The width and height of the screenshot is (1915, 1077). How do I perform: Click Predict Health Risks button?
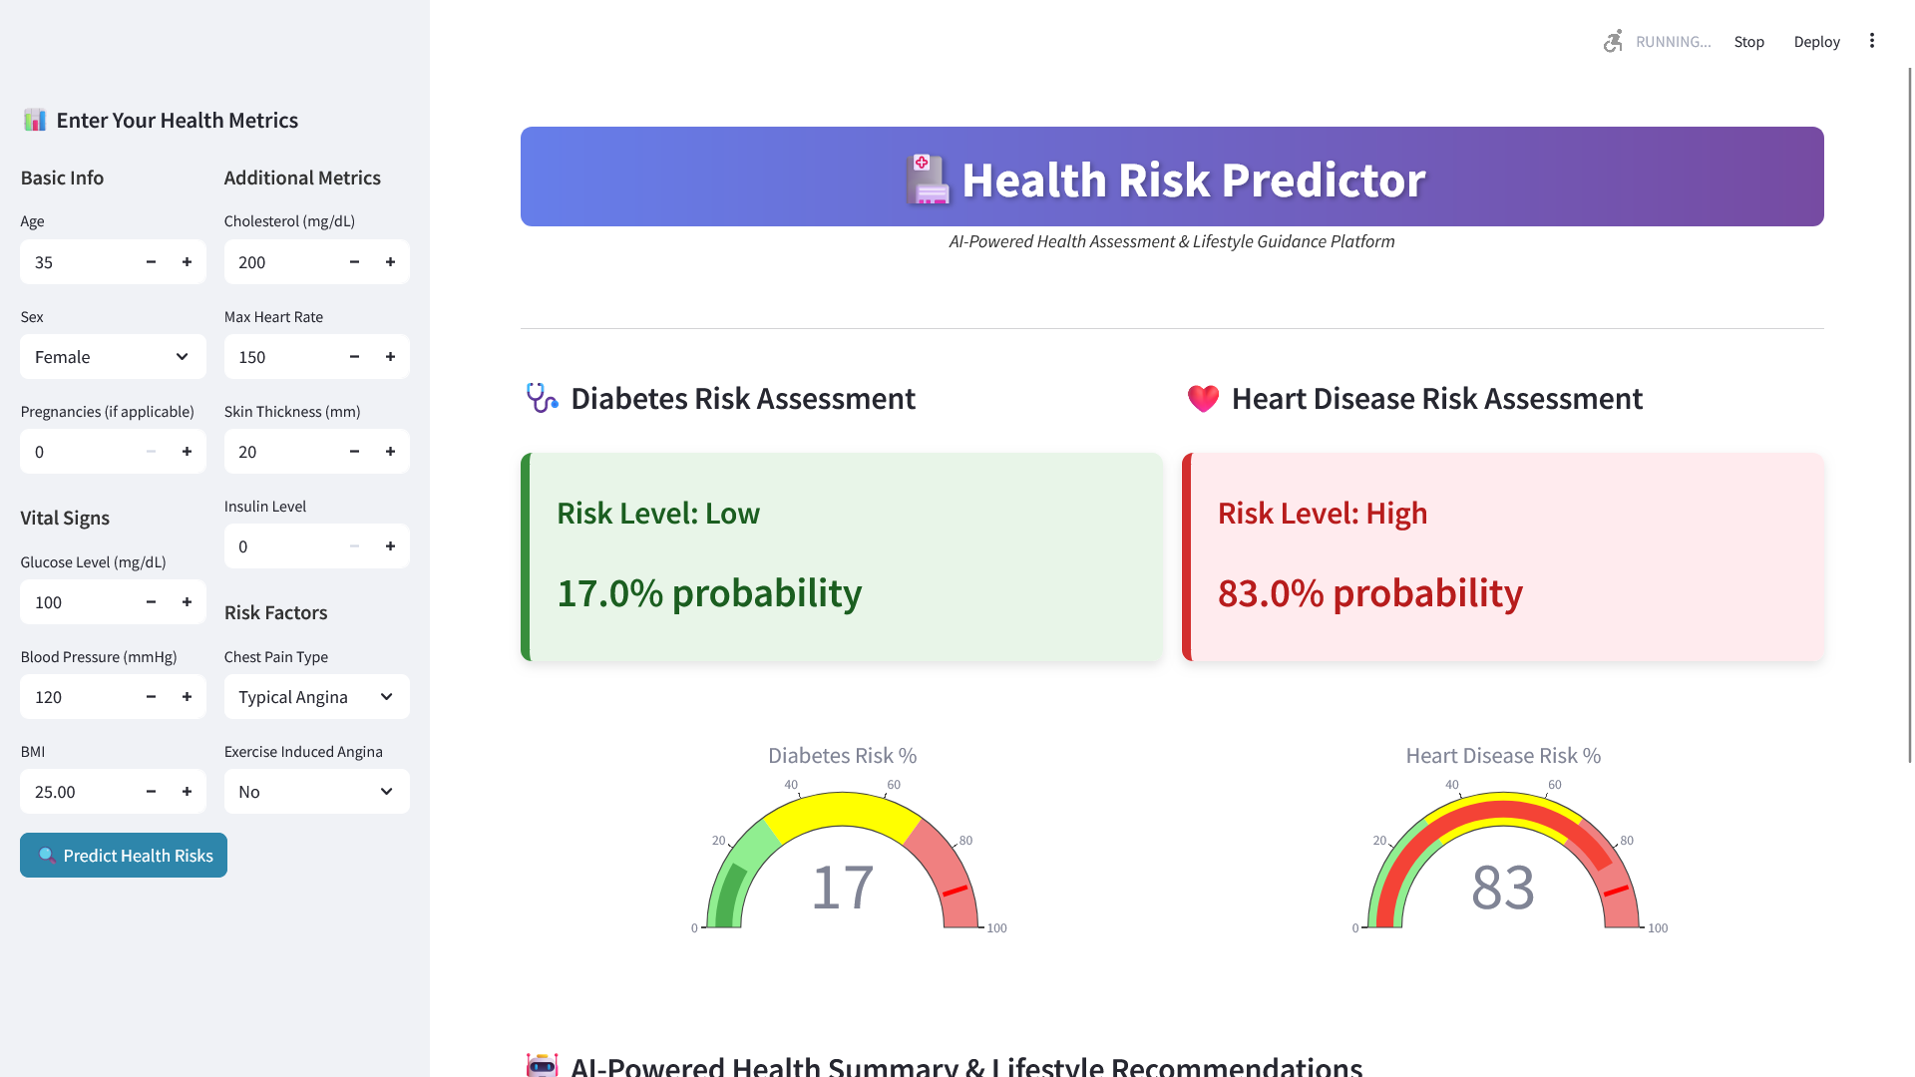(x=124, y=856)
